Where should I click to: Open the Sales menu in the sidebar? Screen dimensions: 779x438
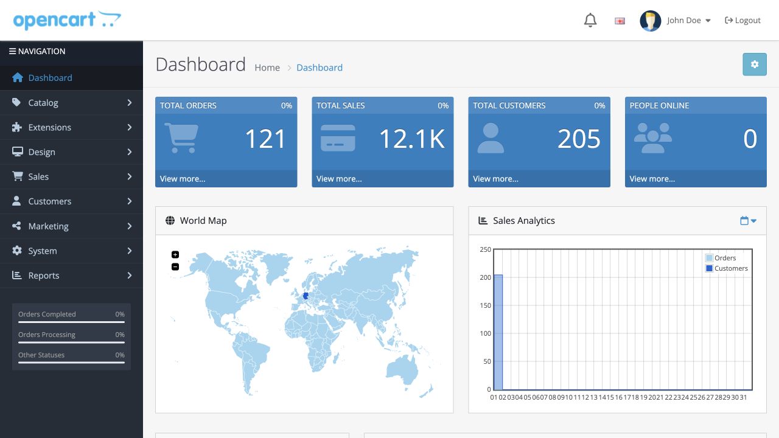[72, 176]
